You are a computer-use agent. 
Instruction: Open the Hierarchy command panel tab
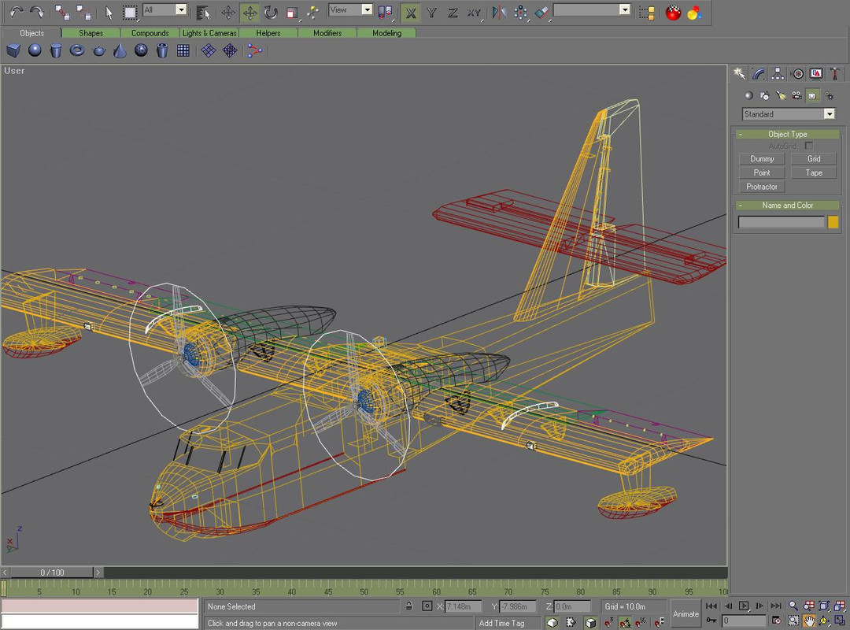[778, 74]
